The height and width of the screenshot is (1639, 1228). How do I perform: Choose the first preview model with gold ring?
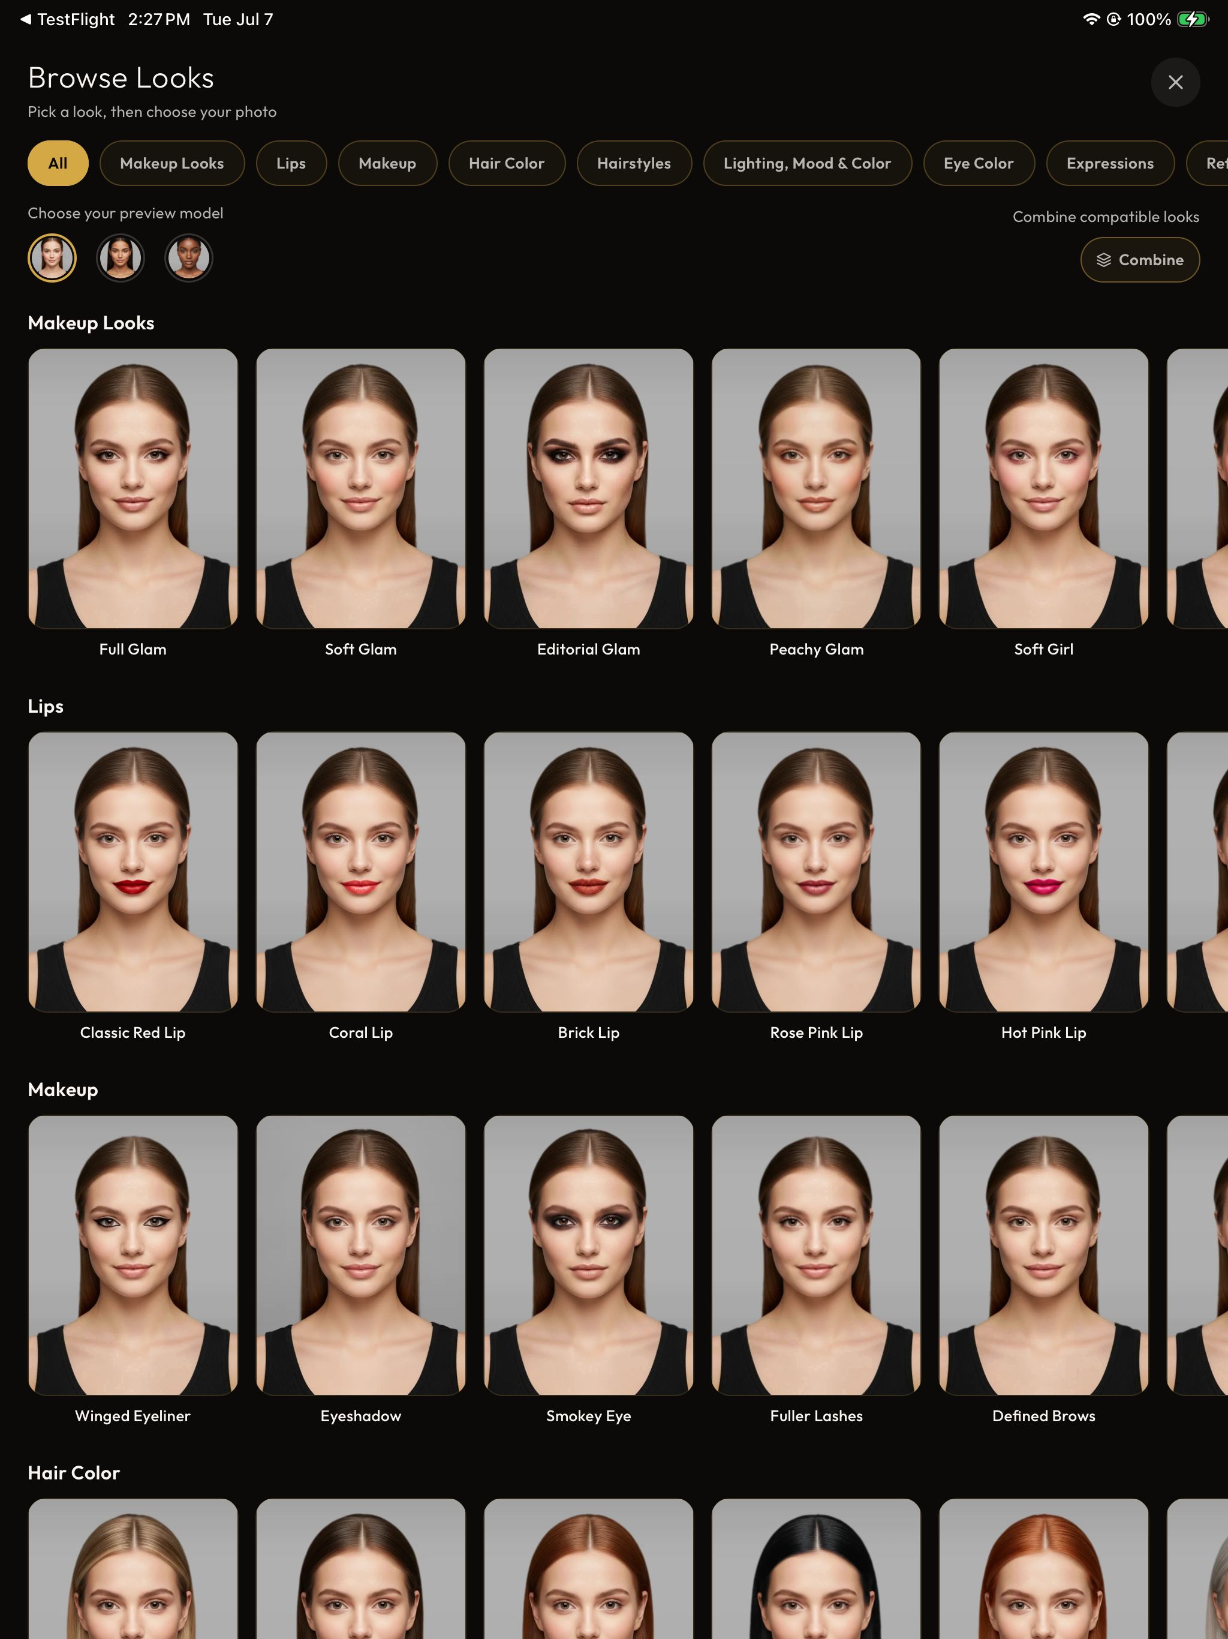(x=52, y=258)
